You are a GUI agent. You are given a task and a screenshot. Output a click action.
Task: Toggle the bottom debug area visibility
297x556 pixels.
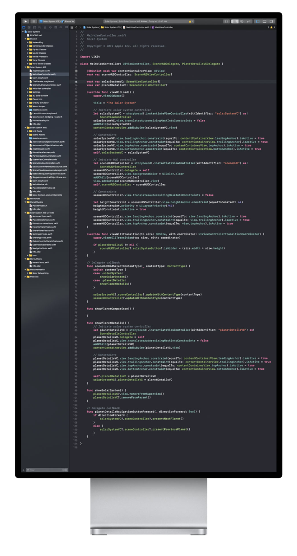point(265,21)
